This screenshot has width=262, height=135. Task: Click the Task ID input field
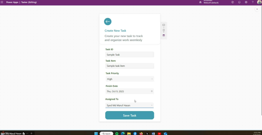tap(130, 55)
